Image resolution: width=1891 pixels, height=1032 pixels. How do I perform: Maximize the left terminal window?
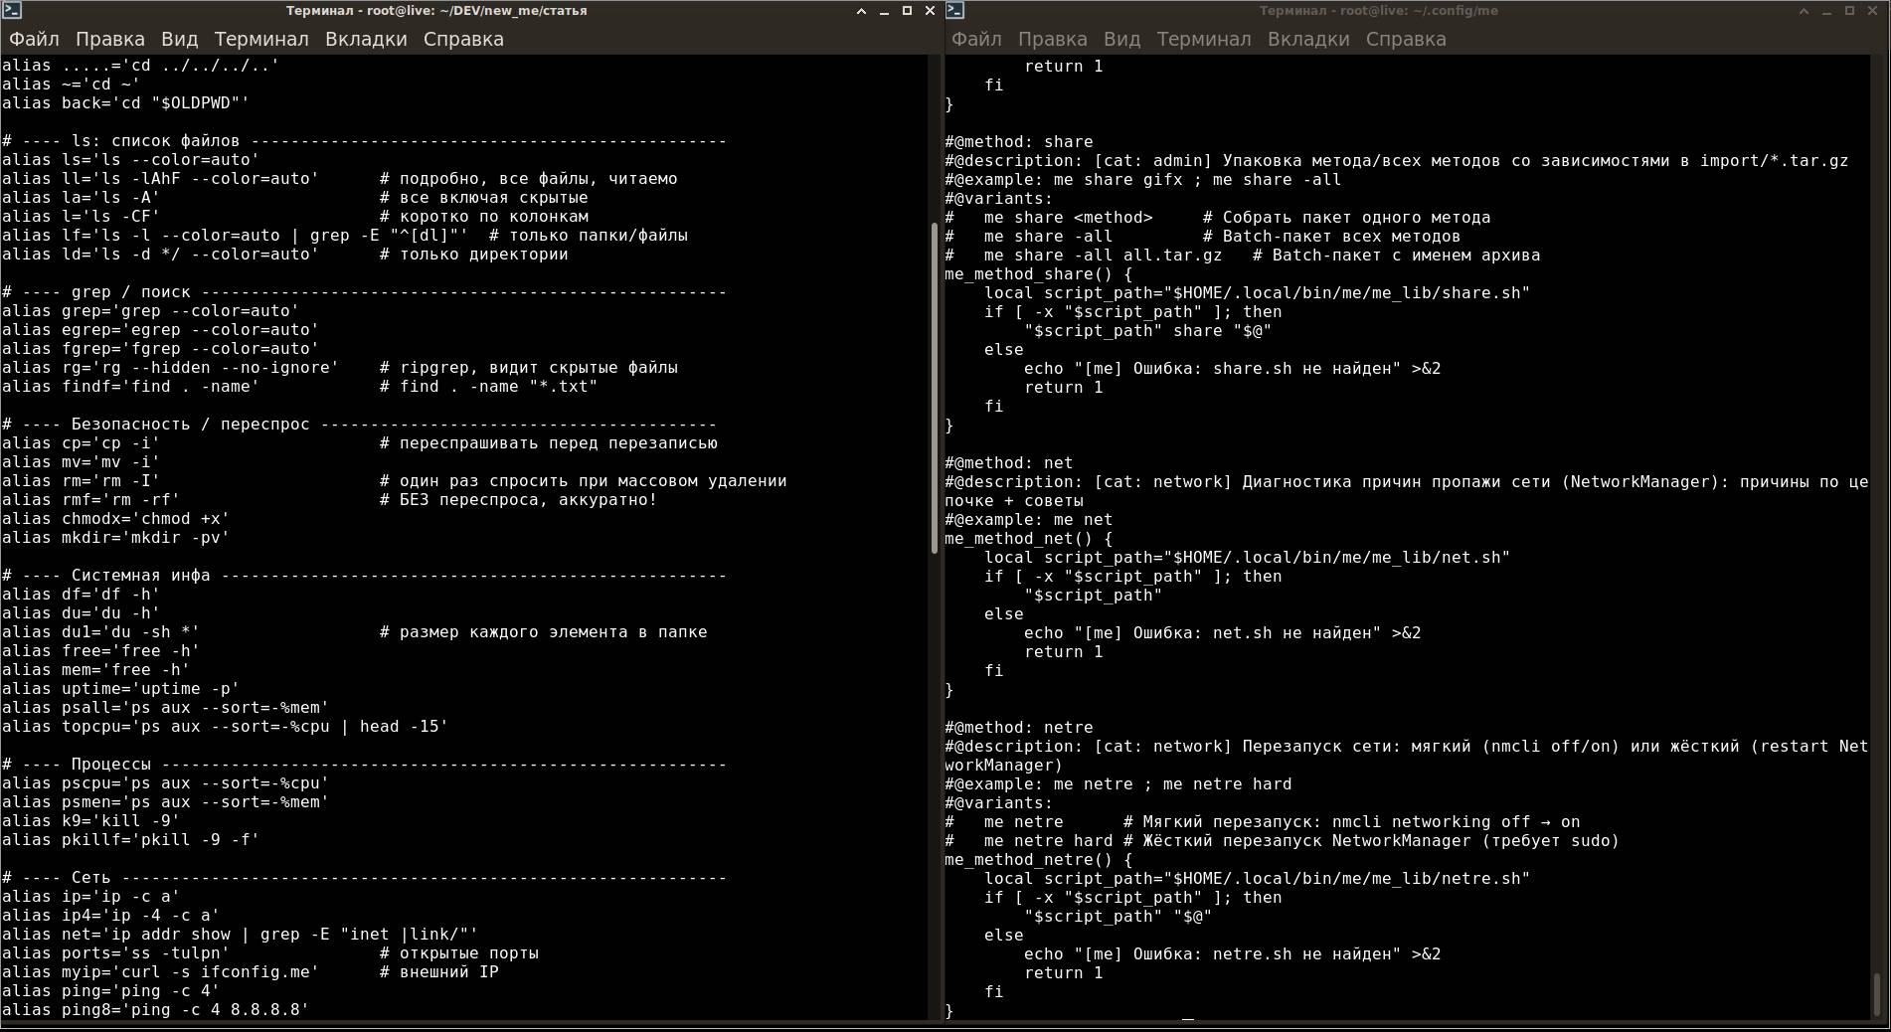click(x=907, y=11)
